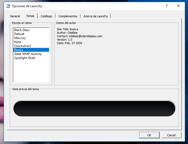Click the Contact email address line
The height and width of the screenshot is (144, 188).
(x=80, y=36)
